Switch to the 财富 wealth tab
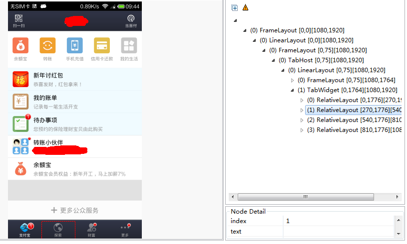This screenshot has height=244, width=407. 91,230
